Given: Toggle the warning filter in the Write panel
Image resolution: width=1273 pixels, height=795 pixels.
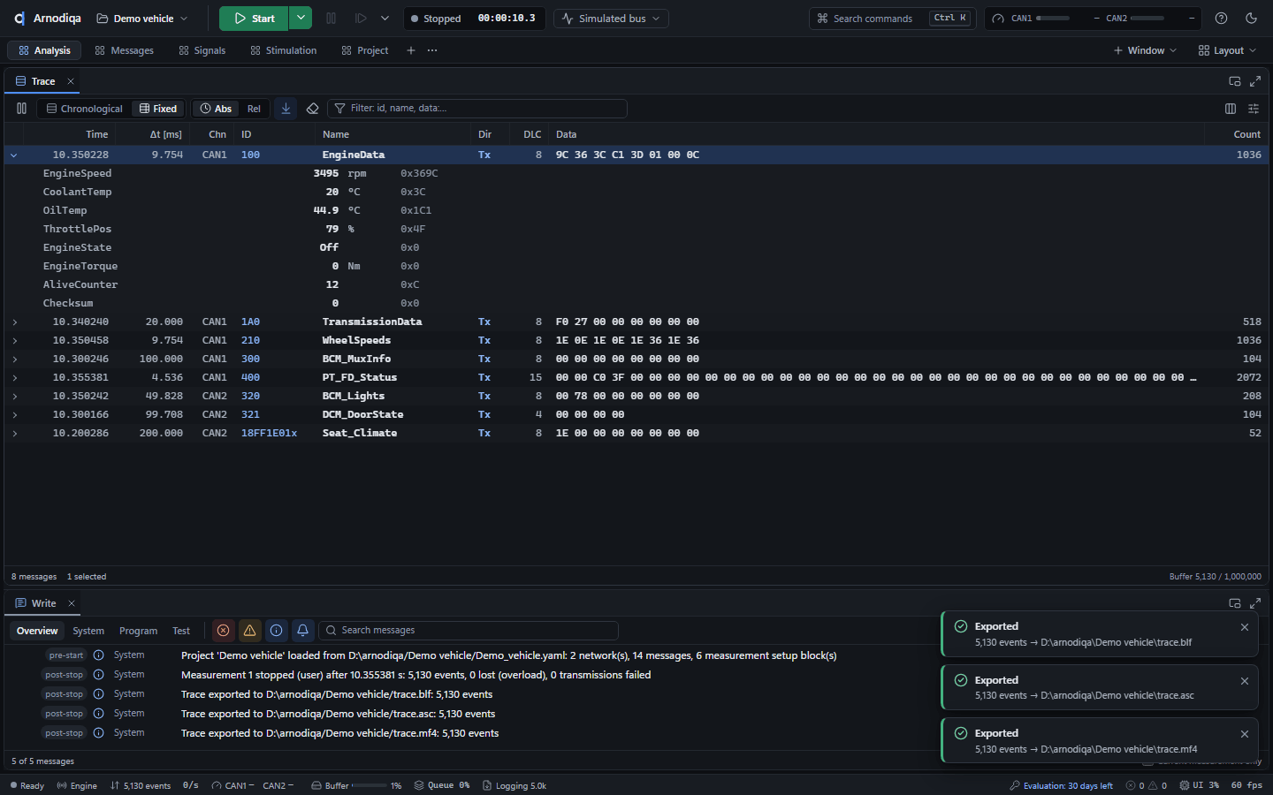Looking at the screenshot, I should 250,631.
